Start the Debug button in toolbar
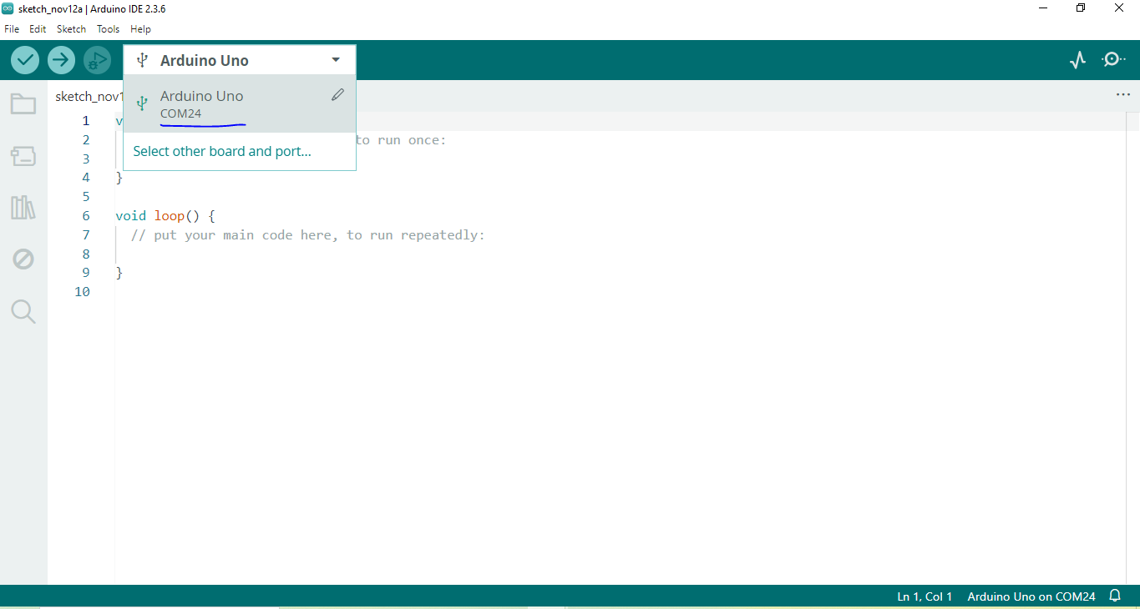 pos(97,60)
